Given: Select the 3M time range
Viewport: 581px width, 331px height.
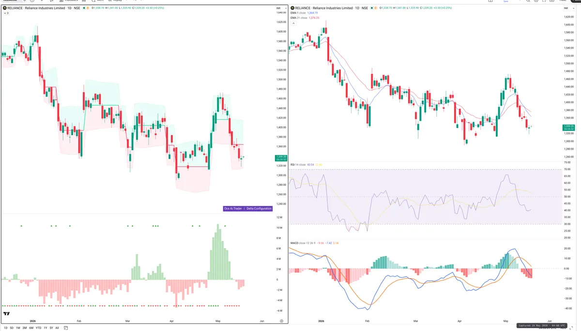Looking at the screenshot, I should tap(25, 328).
